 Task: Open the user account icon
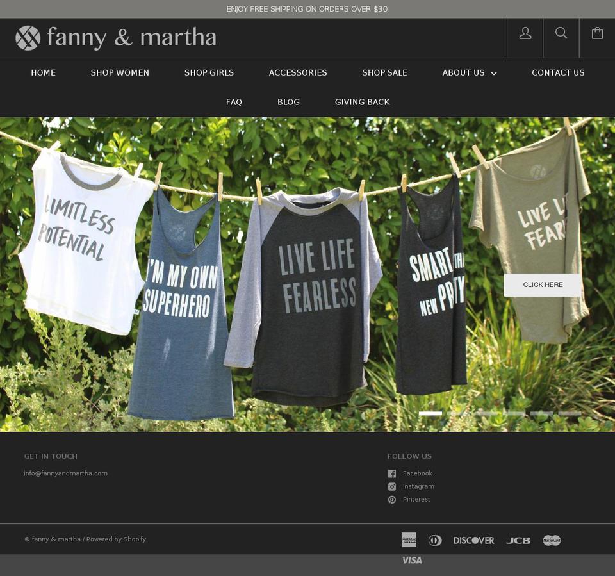click(525, 33)
